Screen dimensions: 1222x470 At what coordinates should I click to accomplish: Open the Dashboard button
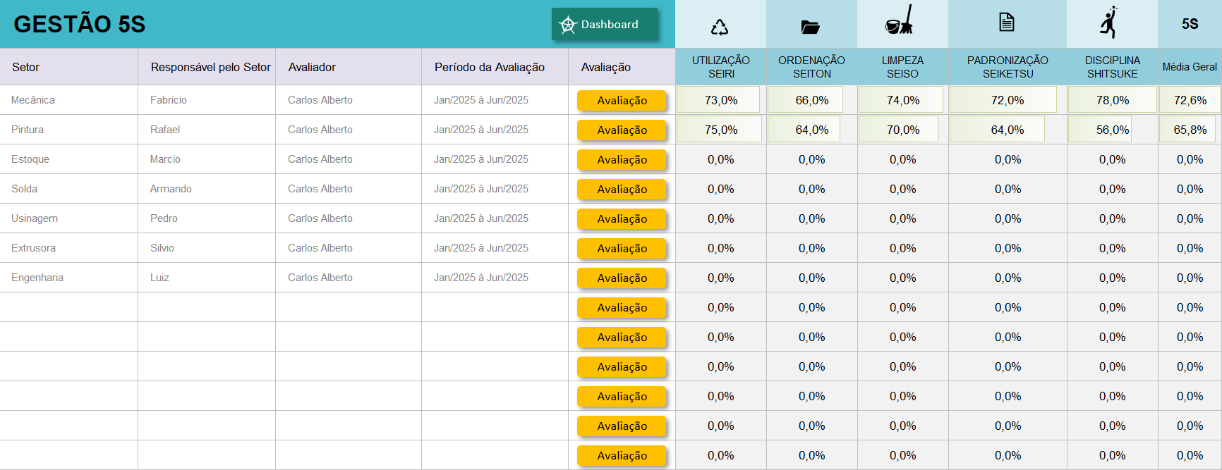[x=605, y=25]
